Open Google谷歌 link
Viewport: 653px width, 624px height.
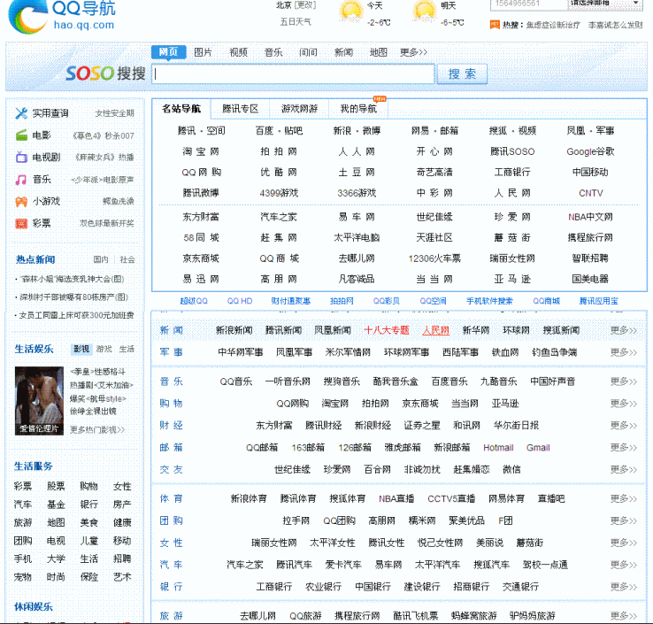(x=590, y=151)
